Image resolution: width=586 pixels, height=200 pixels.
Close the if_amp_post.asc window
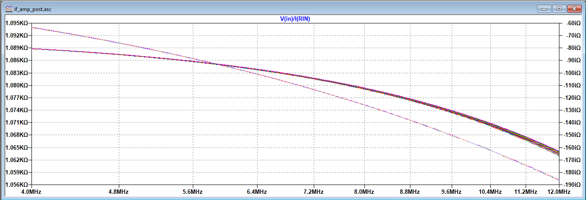click(x=574, y=8)
